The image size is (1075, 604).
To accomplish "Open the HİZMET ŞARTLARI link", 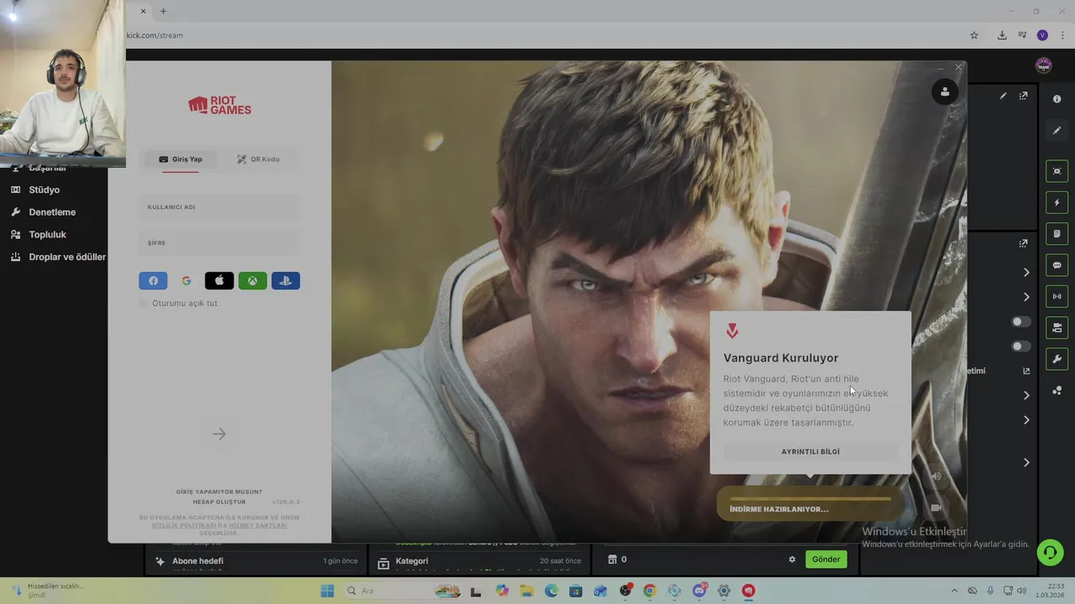I will click(258, 525).
